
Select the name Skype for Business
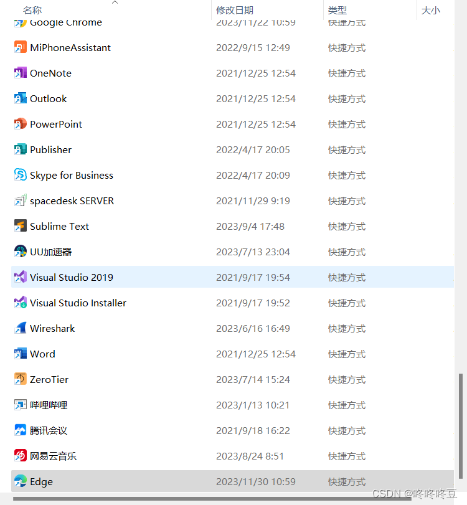[72, 175]
